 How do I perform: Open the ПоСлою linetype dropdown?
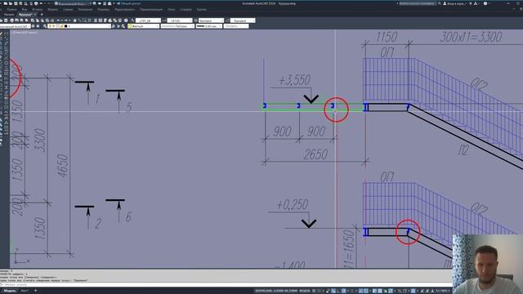click(177, 26)
